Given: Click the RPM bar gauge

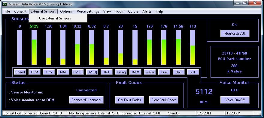Looking at the screenshot, I should coord(34,47).
